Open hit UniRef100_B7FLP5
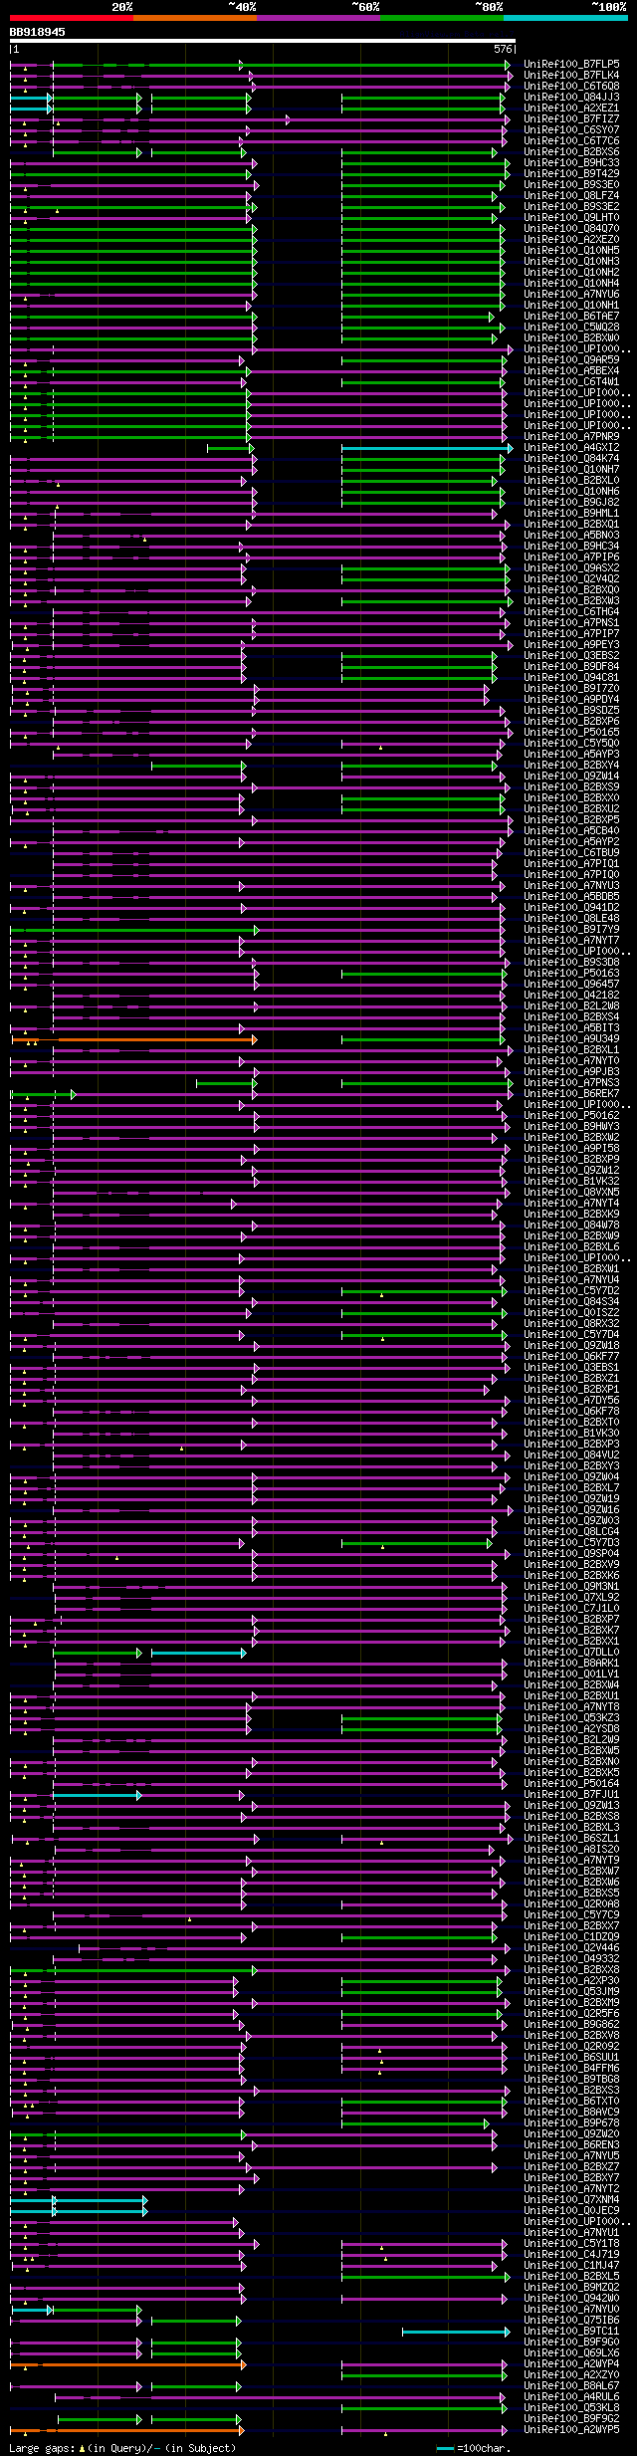The image size is (637, 2456). click(571, 64)
